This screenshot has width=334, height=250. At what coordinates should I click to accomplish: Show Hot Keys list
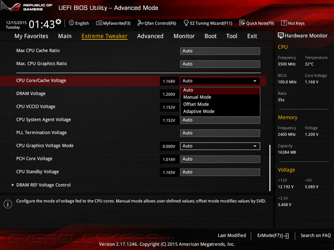pos(296,23)
